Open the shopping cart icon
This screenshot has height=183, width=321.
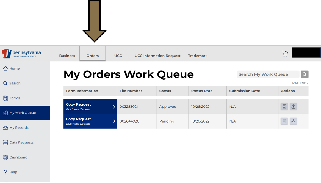coord(285,53)
